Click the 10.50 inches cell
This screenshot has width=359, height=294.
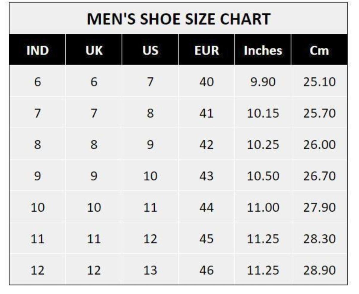(263, 176)
